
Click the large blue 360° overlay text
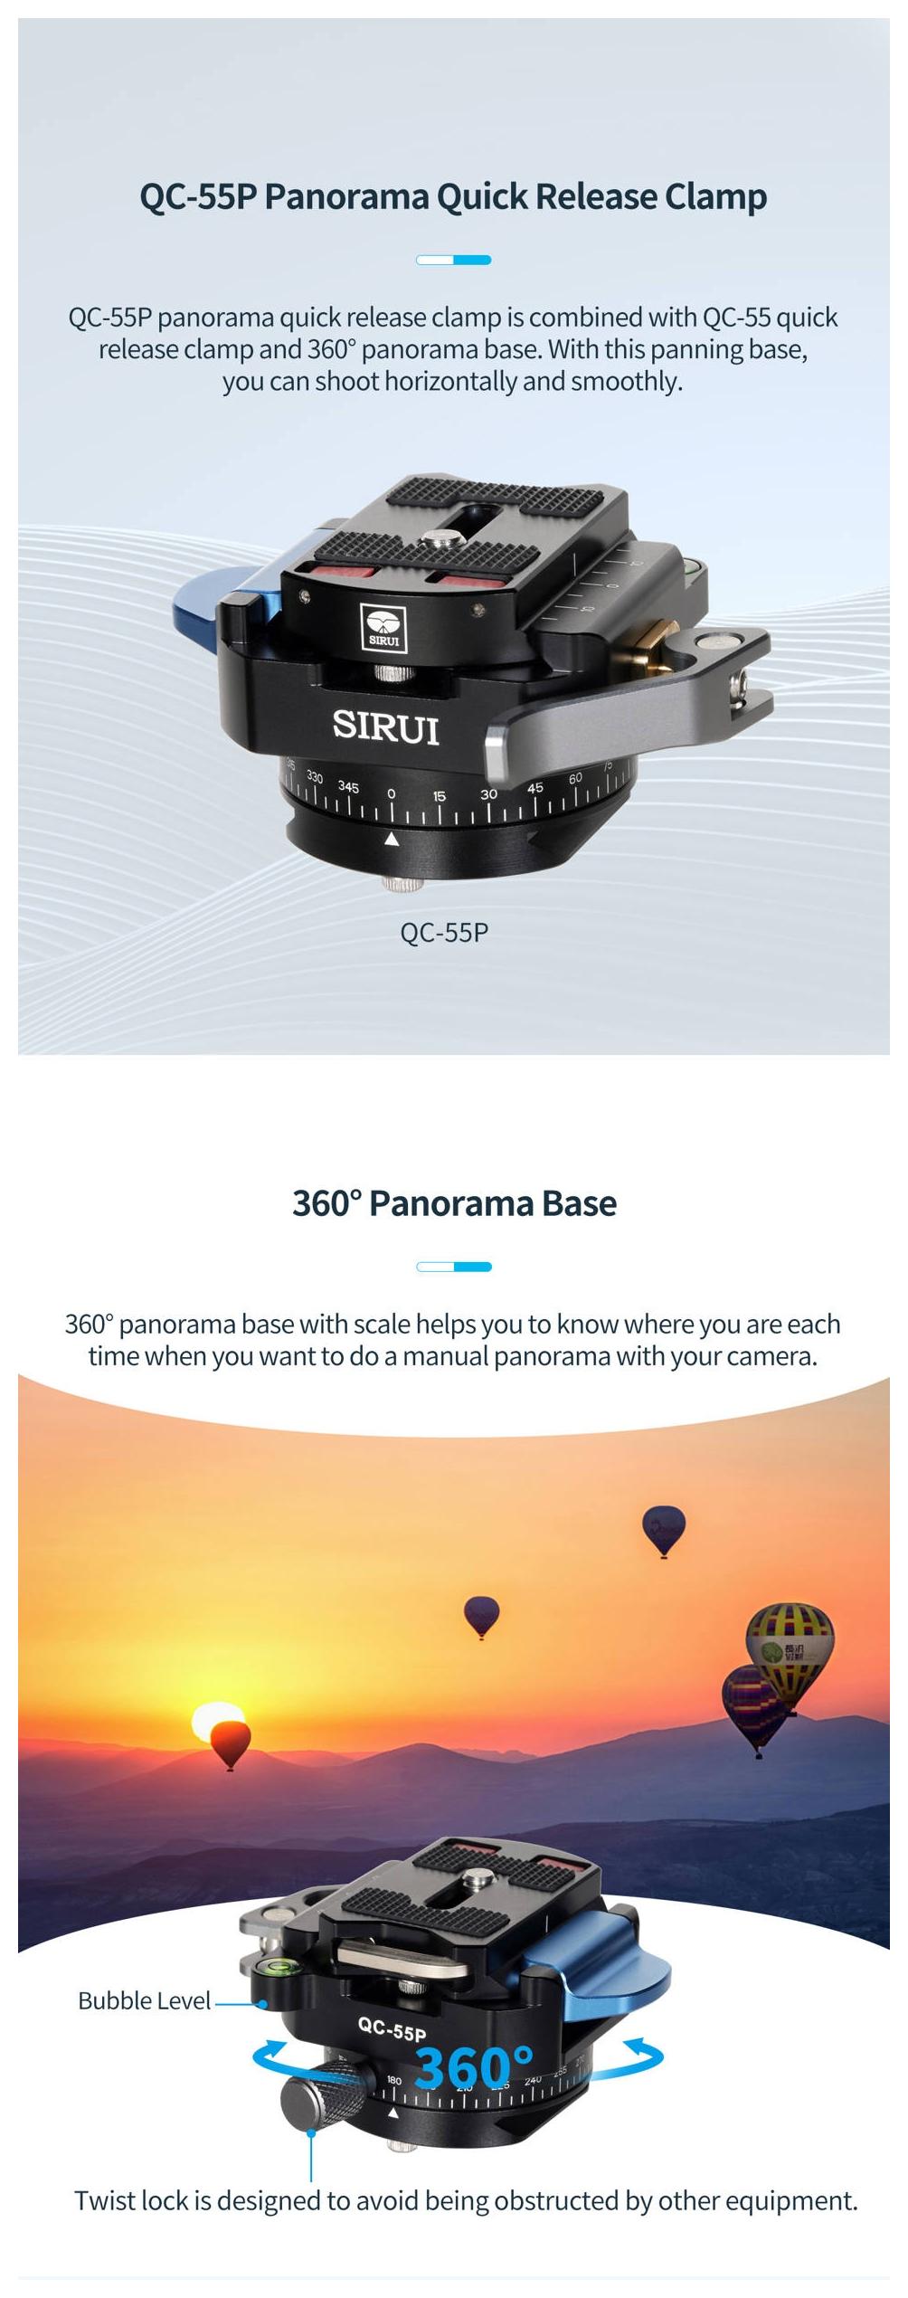(x=474, y=2067)
